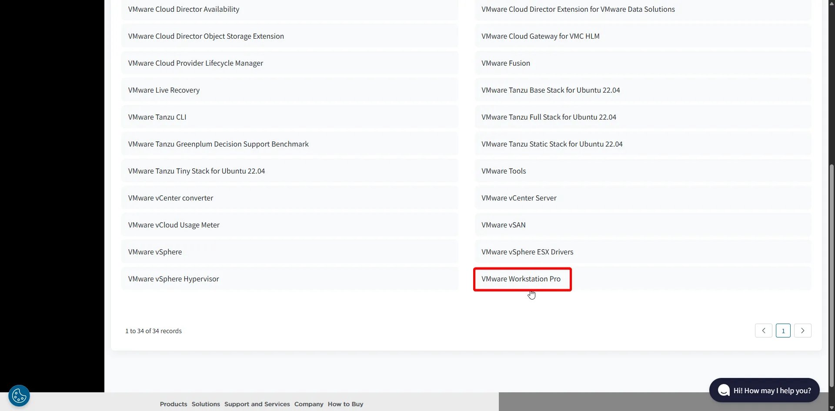The width and height of the screenshot is (835, 411).
Task: Open VMware Cloud Provider Lifecycle Manager
Action: click(290, 63)
